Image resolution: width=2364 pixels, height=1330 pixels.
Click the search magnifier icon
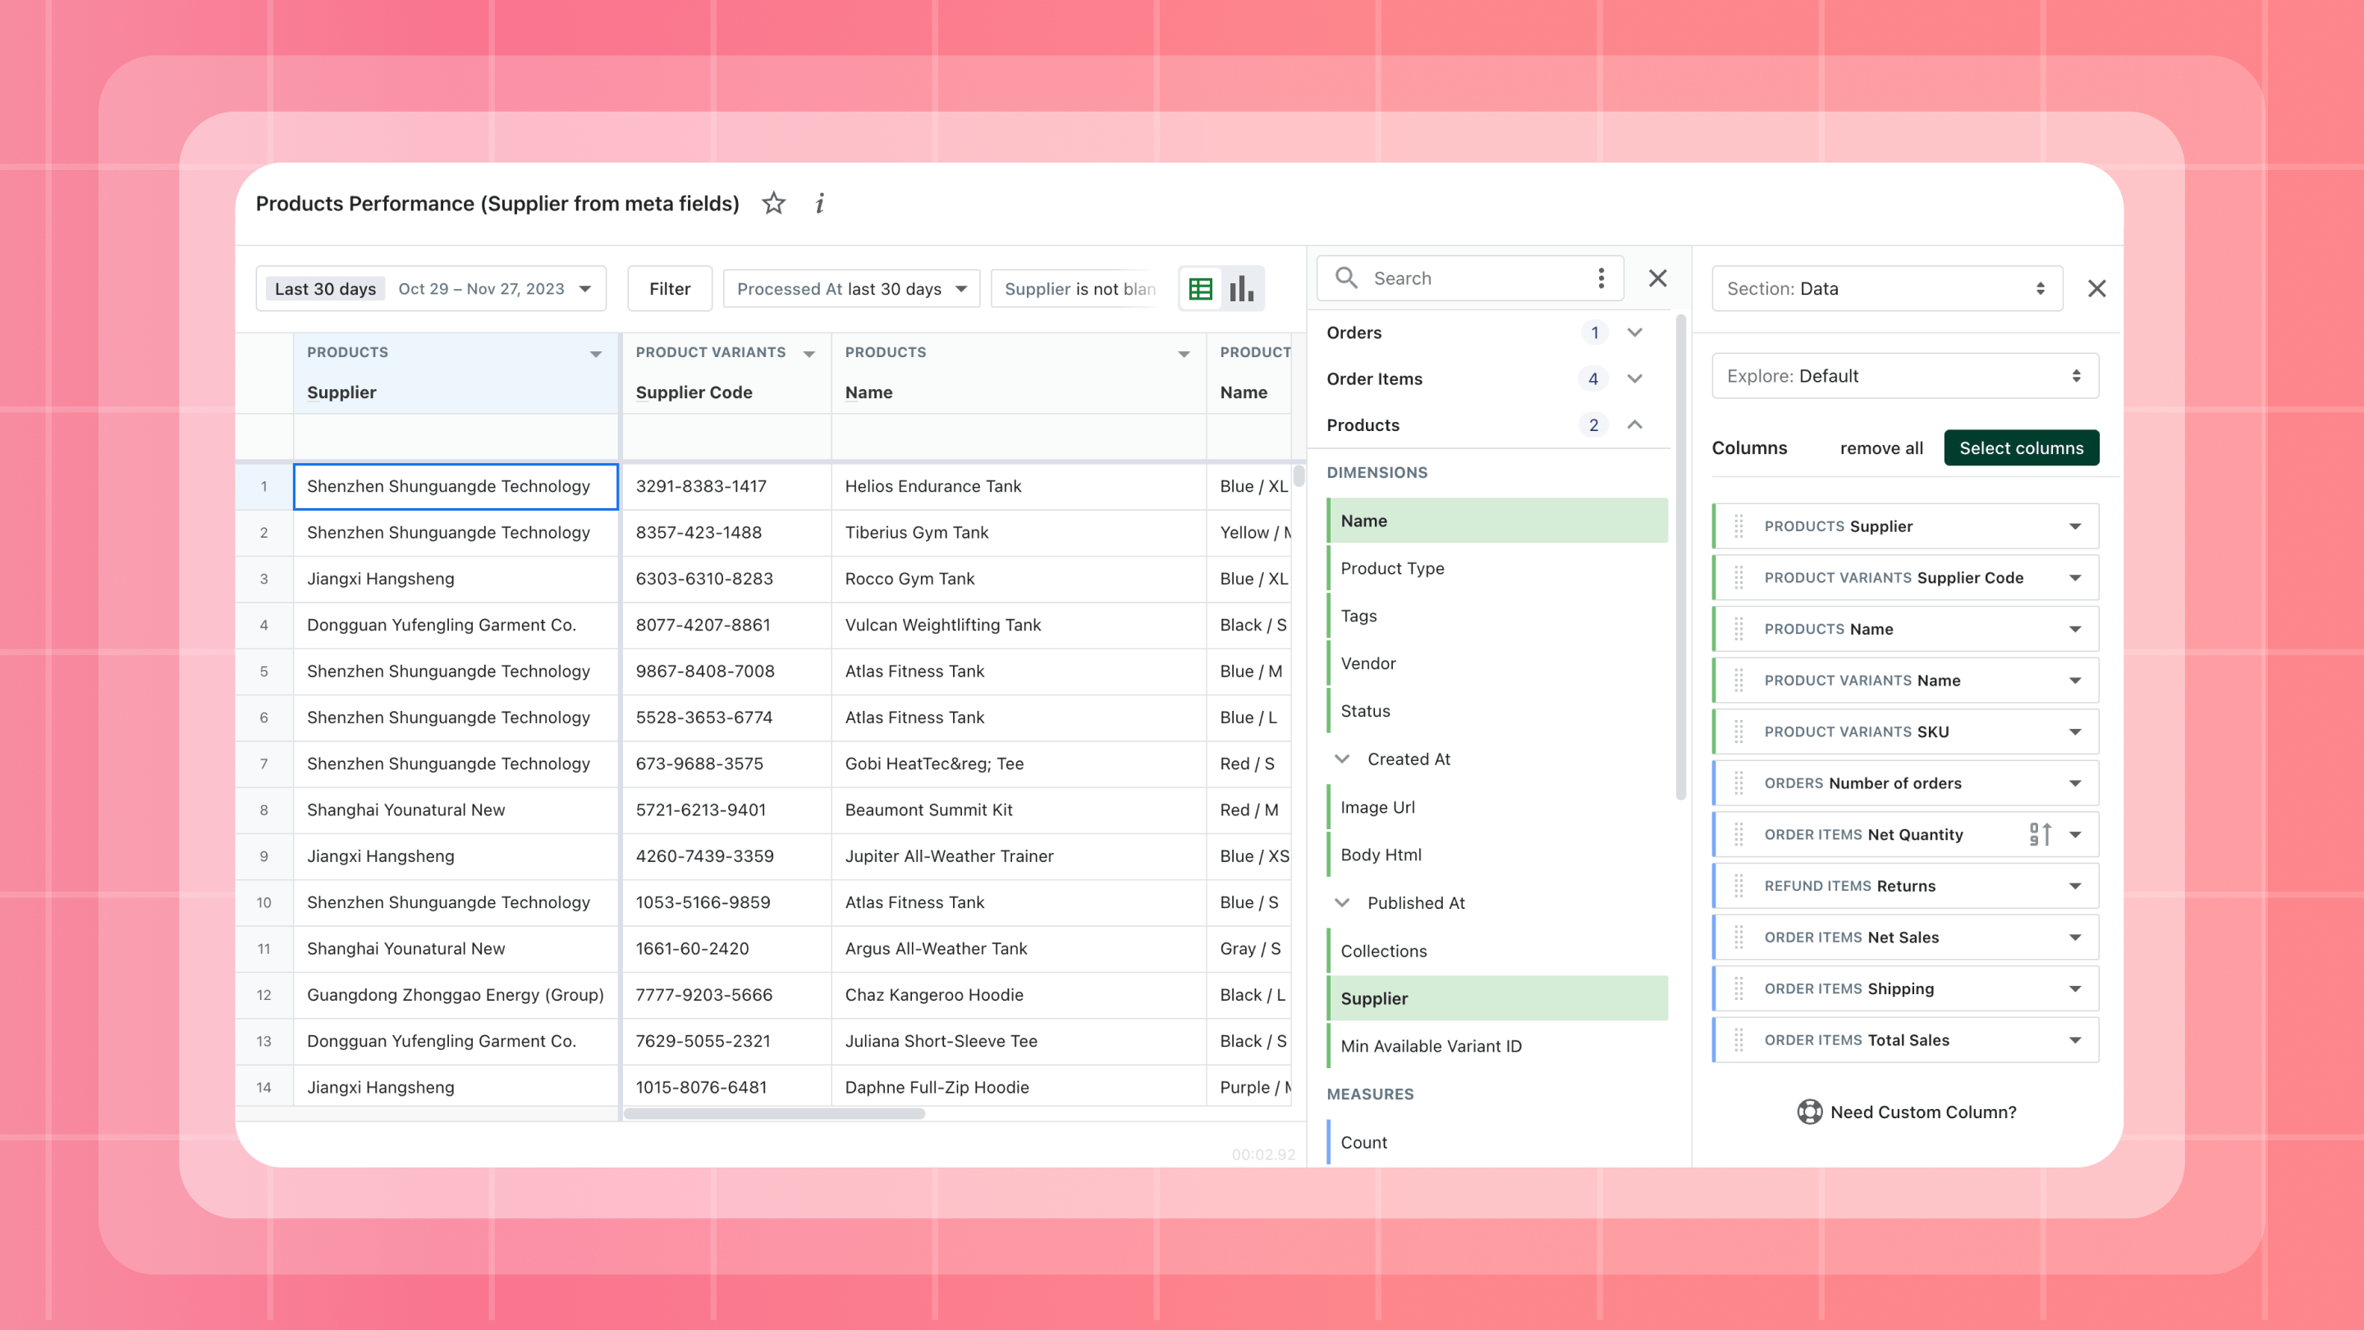(1346, 277)
